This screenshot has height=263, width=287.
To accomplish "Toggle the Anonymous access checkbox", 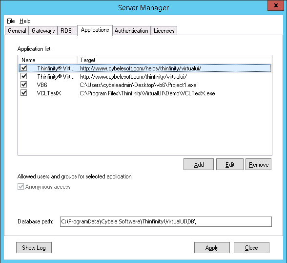I will [20, 187].
